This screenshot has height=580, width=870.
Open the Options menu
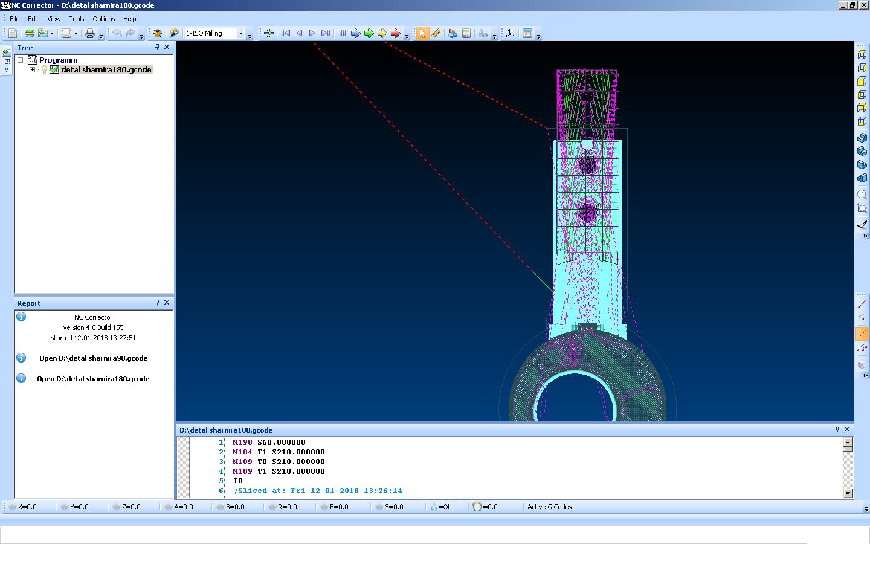click(103, 19)
